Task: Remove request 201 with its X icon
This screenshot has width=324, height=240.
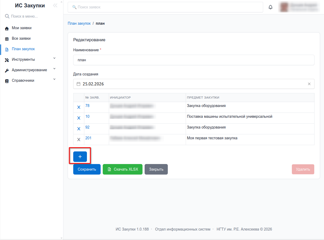Action: coord(79,140)
